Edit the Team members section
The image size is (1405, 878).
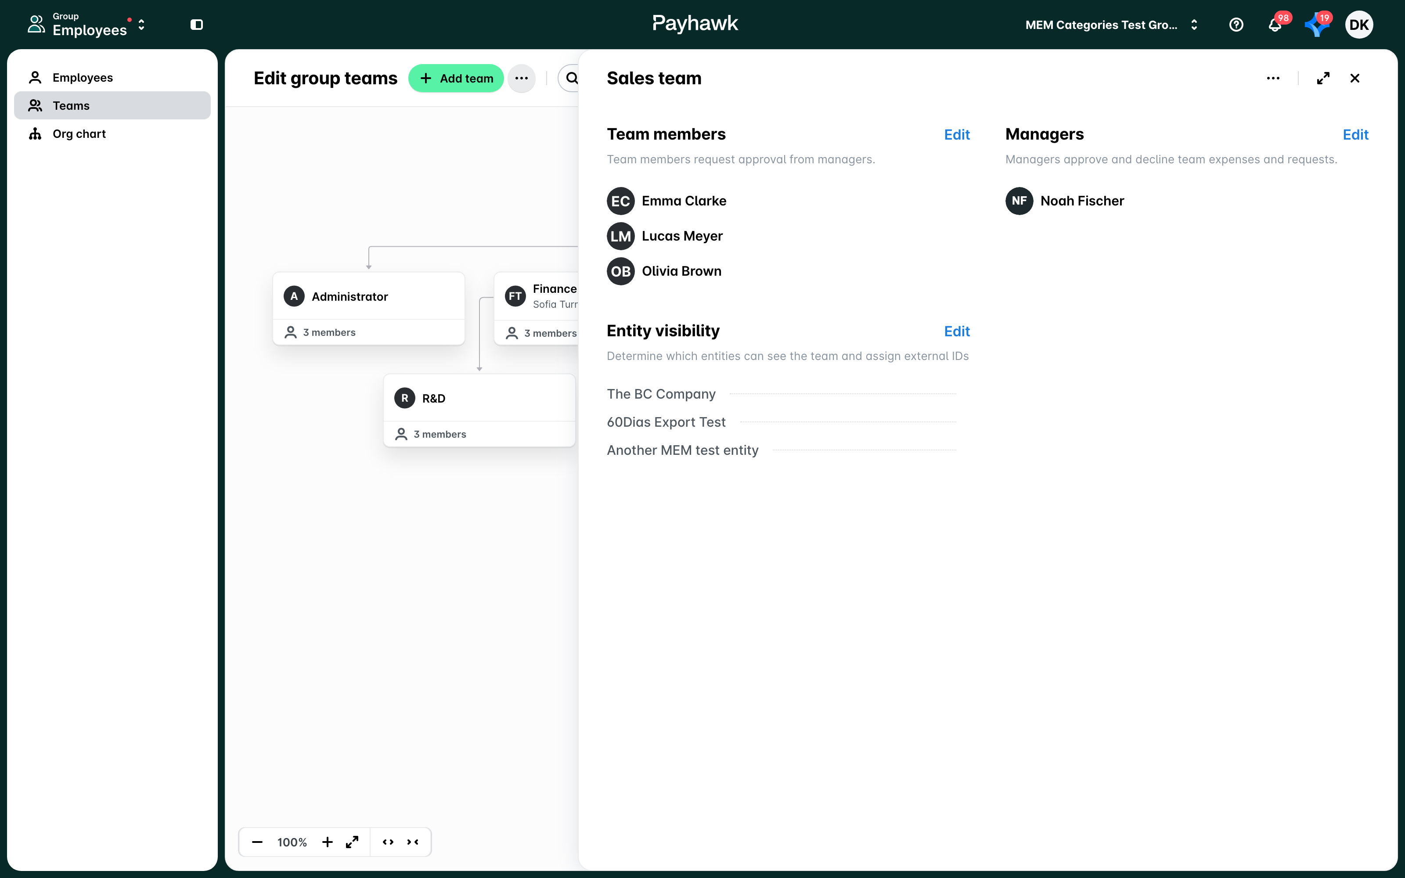(957, 135)
